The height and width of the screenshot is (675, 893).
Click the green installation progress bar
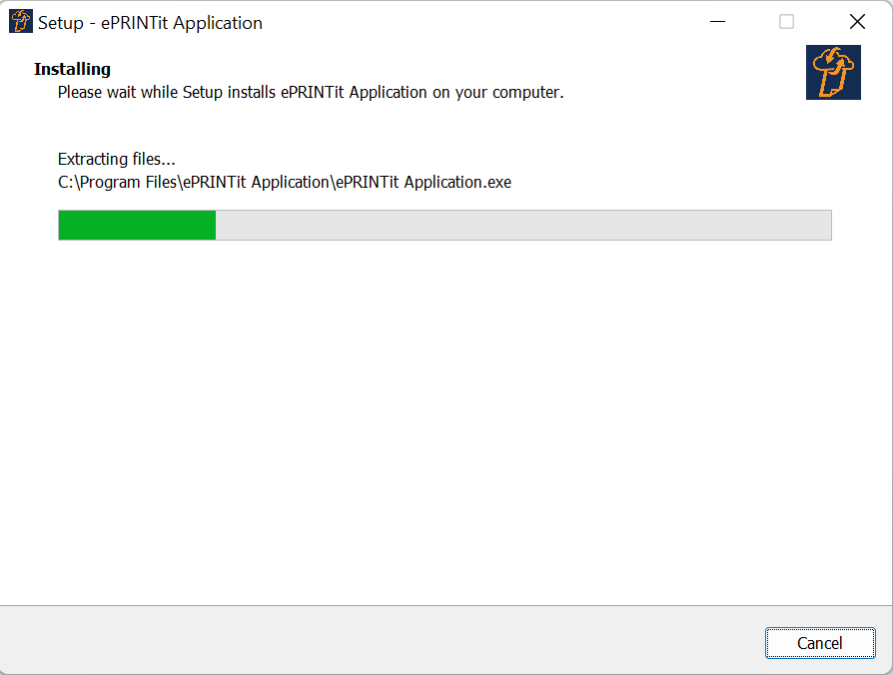(x=445, y=225)
